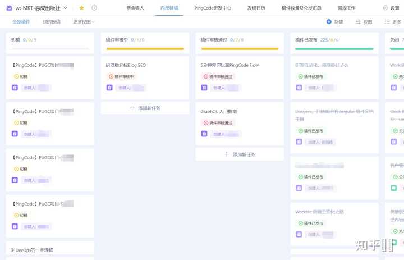Image resolution: width=404 pixels, height=260 pixels.
Task: Toggle 稿件审核通过 status on GraphQL 入门指南
Action: [x=206, y=122]
